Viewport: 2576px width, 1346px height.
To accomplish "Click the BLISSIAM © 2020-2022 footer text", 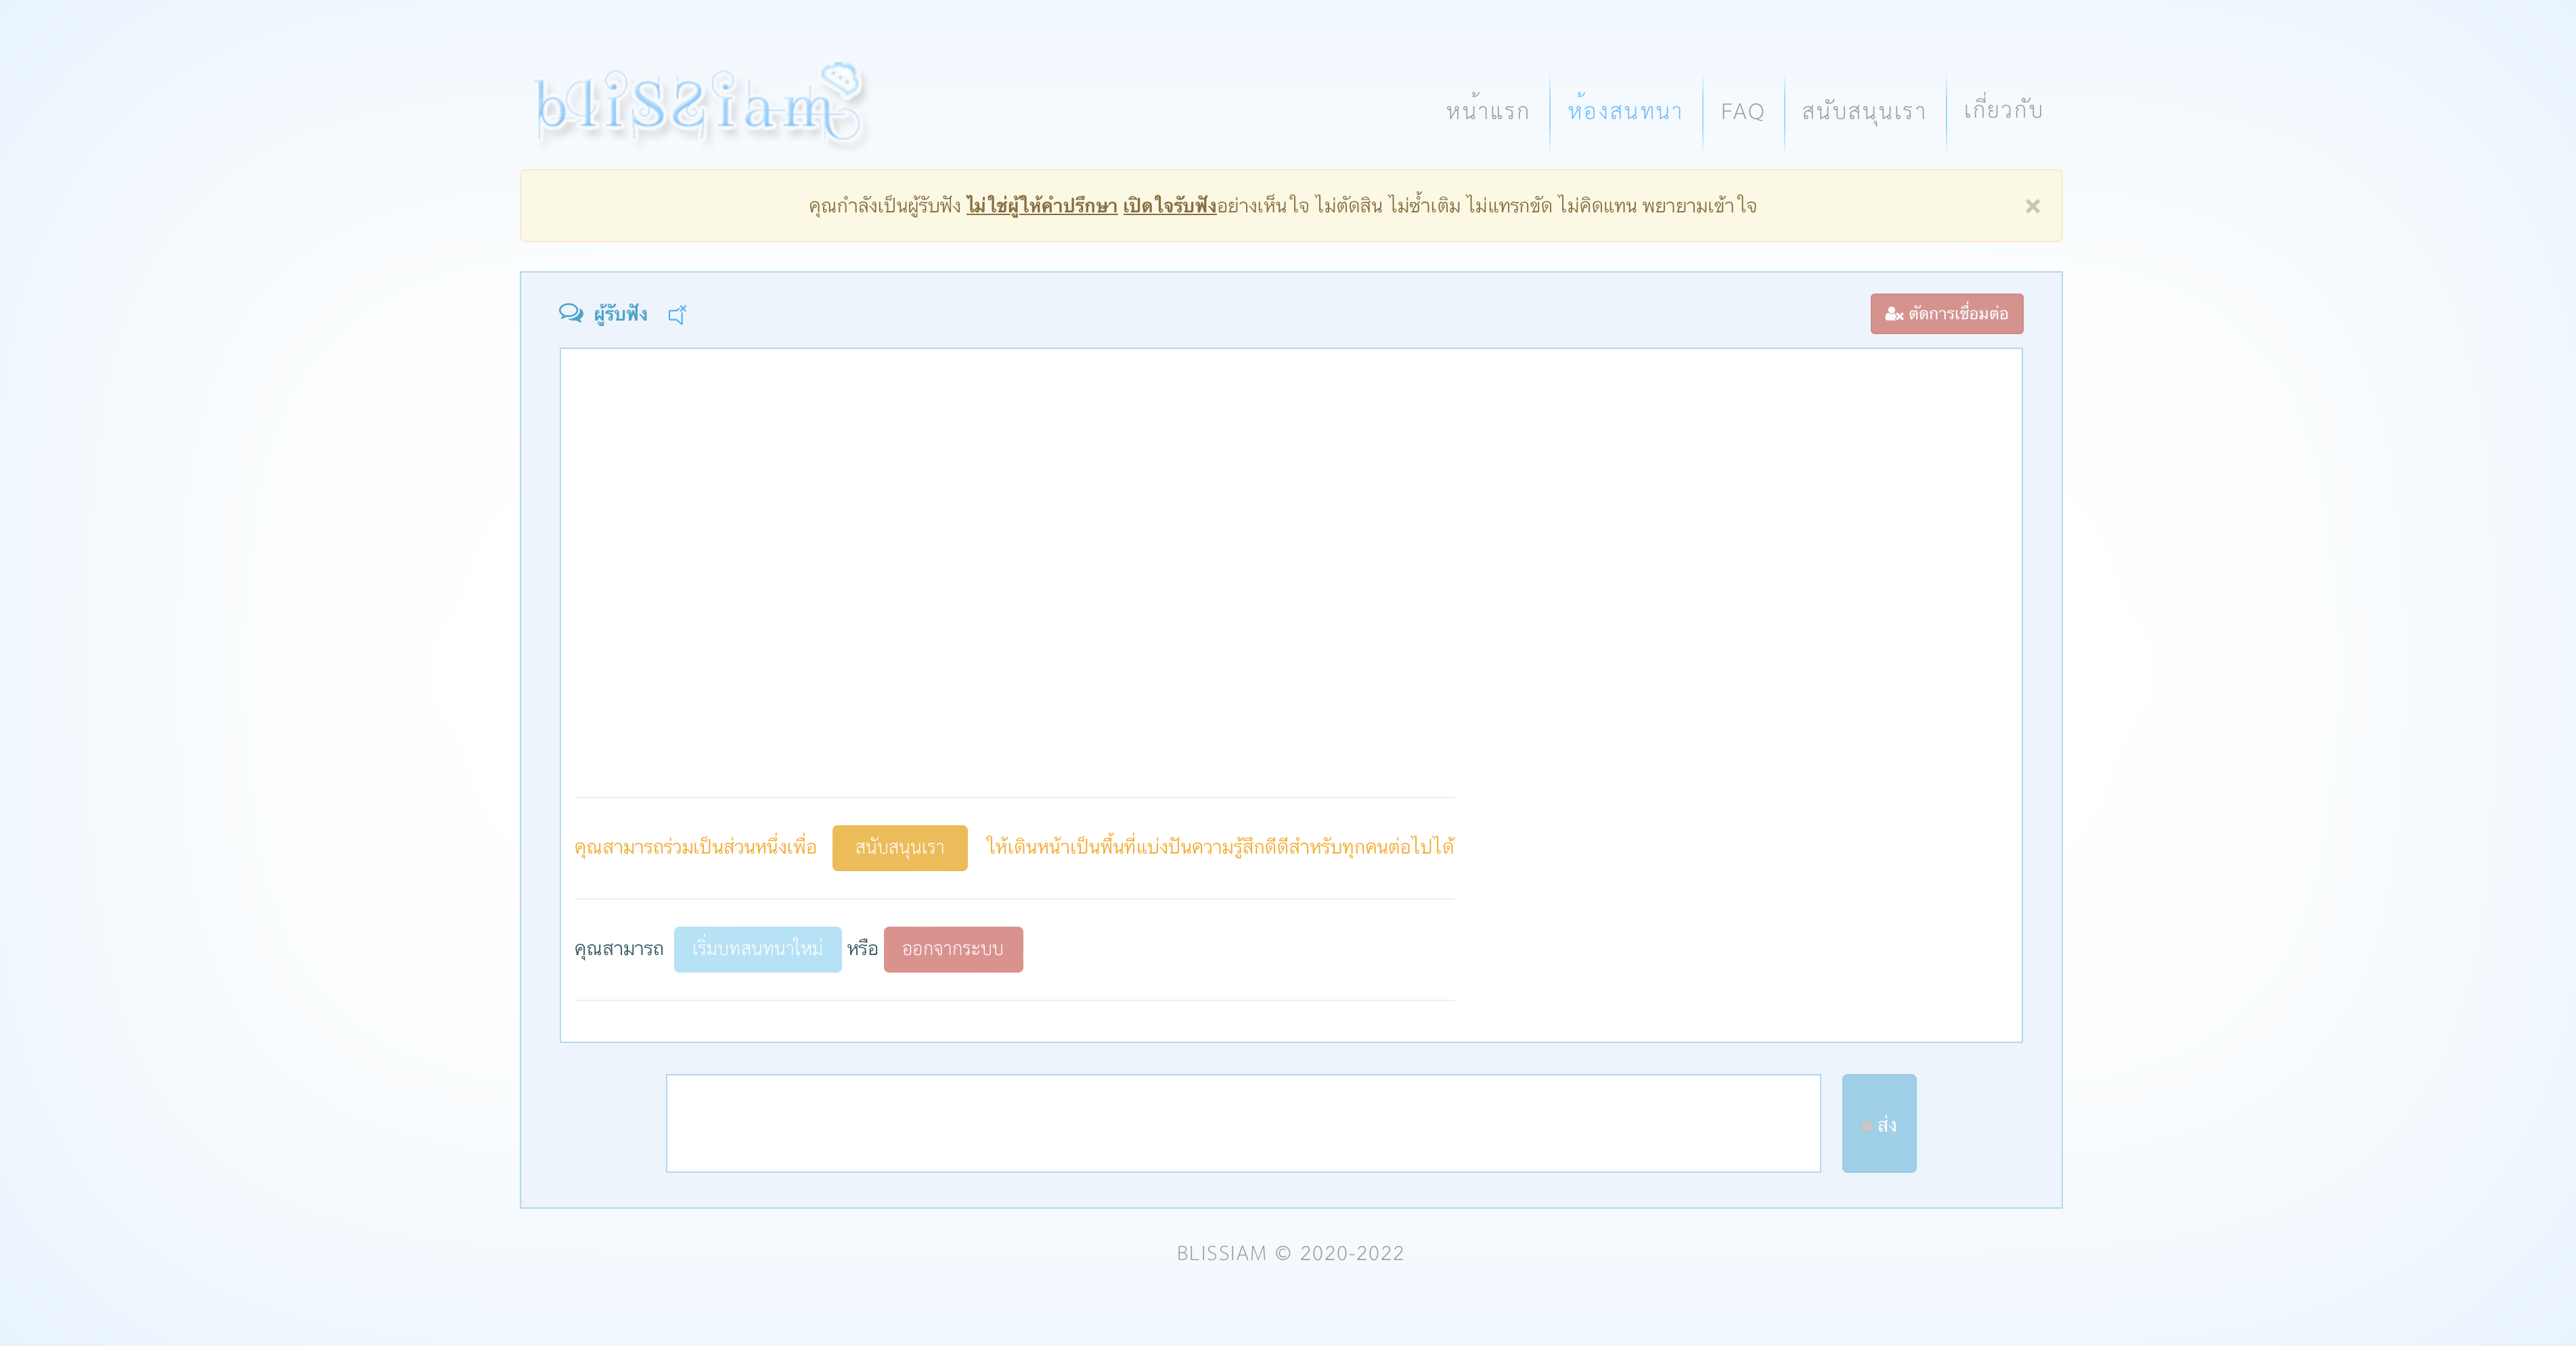I will [x=1290, y=1253].
